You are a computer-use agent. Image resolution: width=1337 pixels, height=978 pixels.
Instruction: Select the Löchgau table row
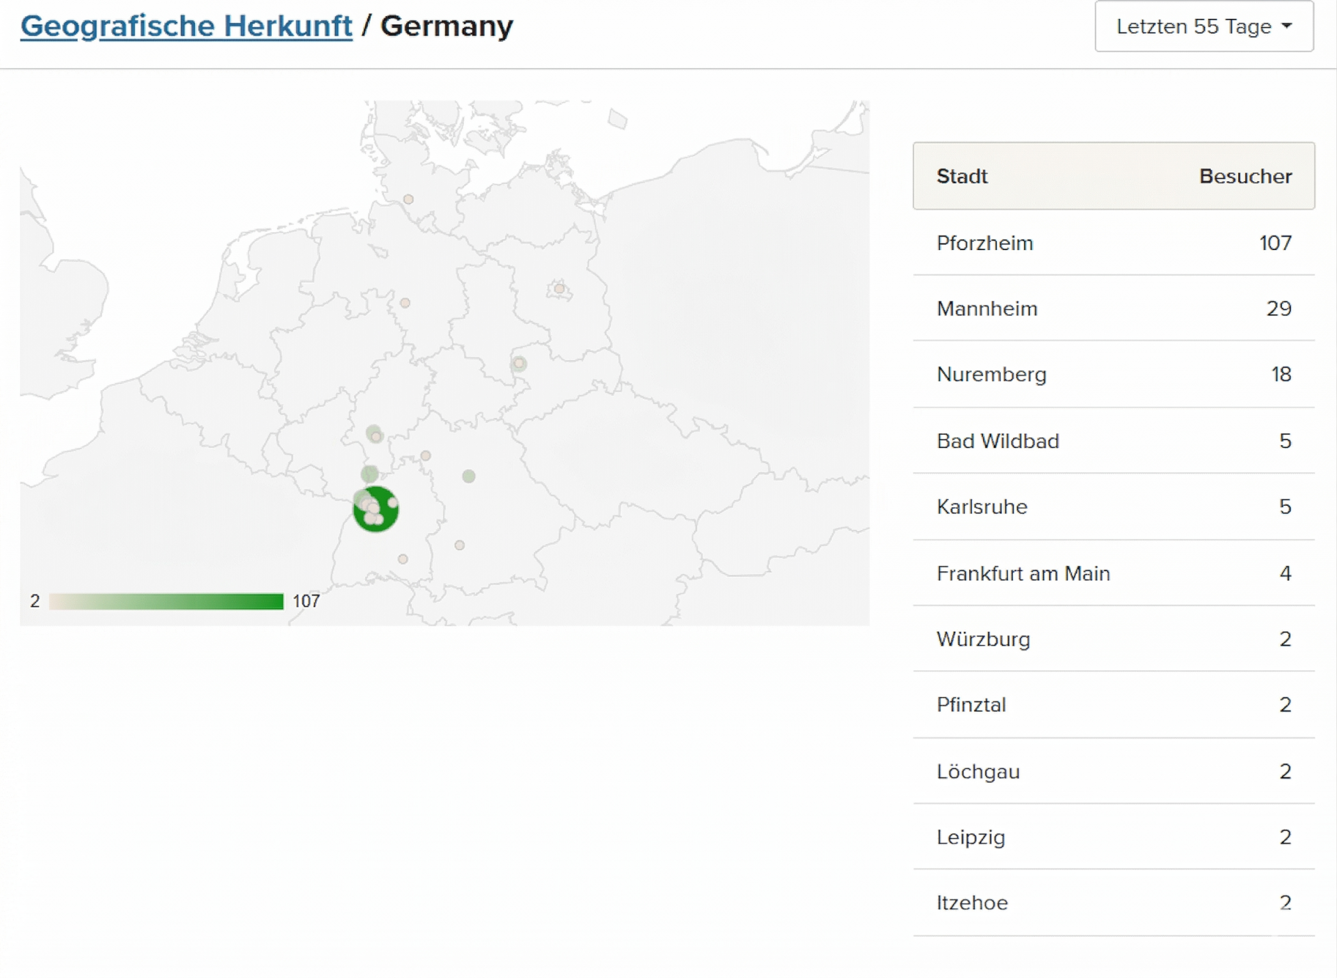coord(1113,771)
